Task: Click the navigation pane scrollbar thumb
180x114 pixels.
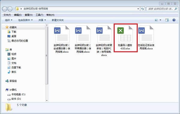Action: pos(47,56)
